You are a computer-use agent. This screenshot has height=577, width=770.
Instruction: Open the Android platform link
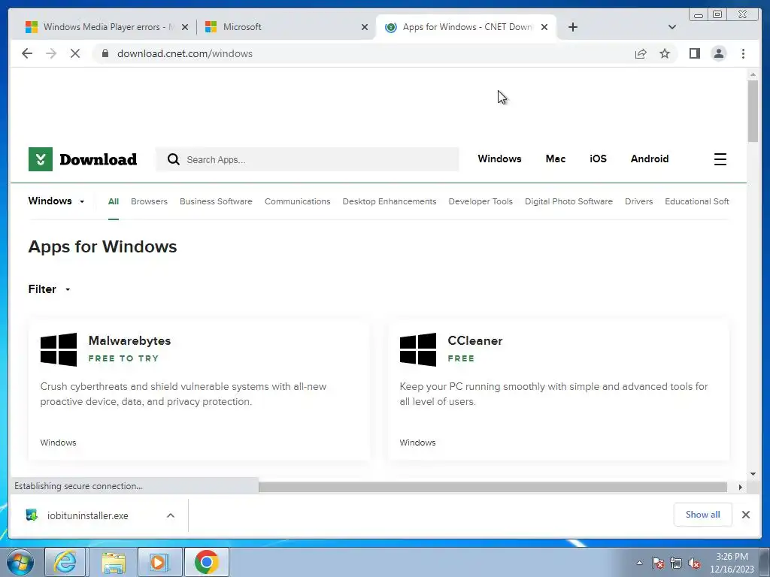[x=649, y=159]
